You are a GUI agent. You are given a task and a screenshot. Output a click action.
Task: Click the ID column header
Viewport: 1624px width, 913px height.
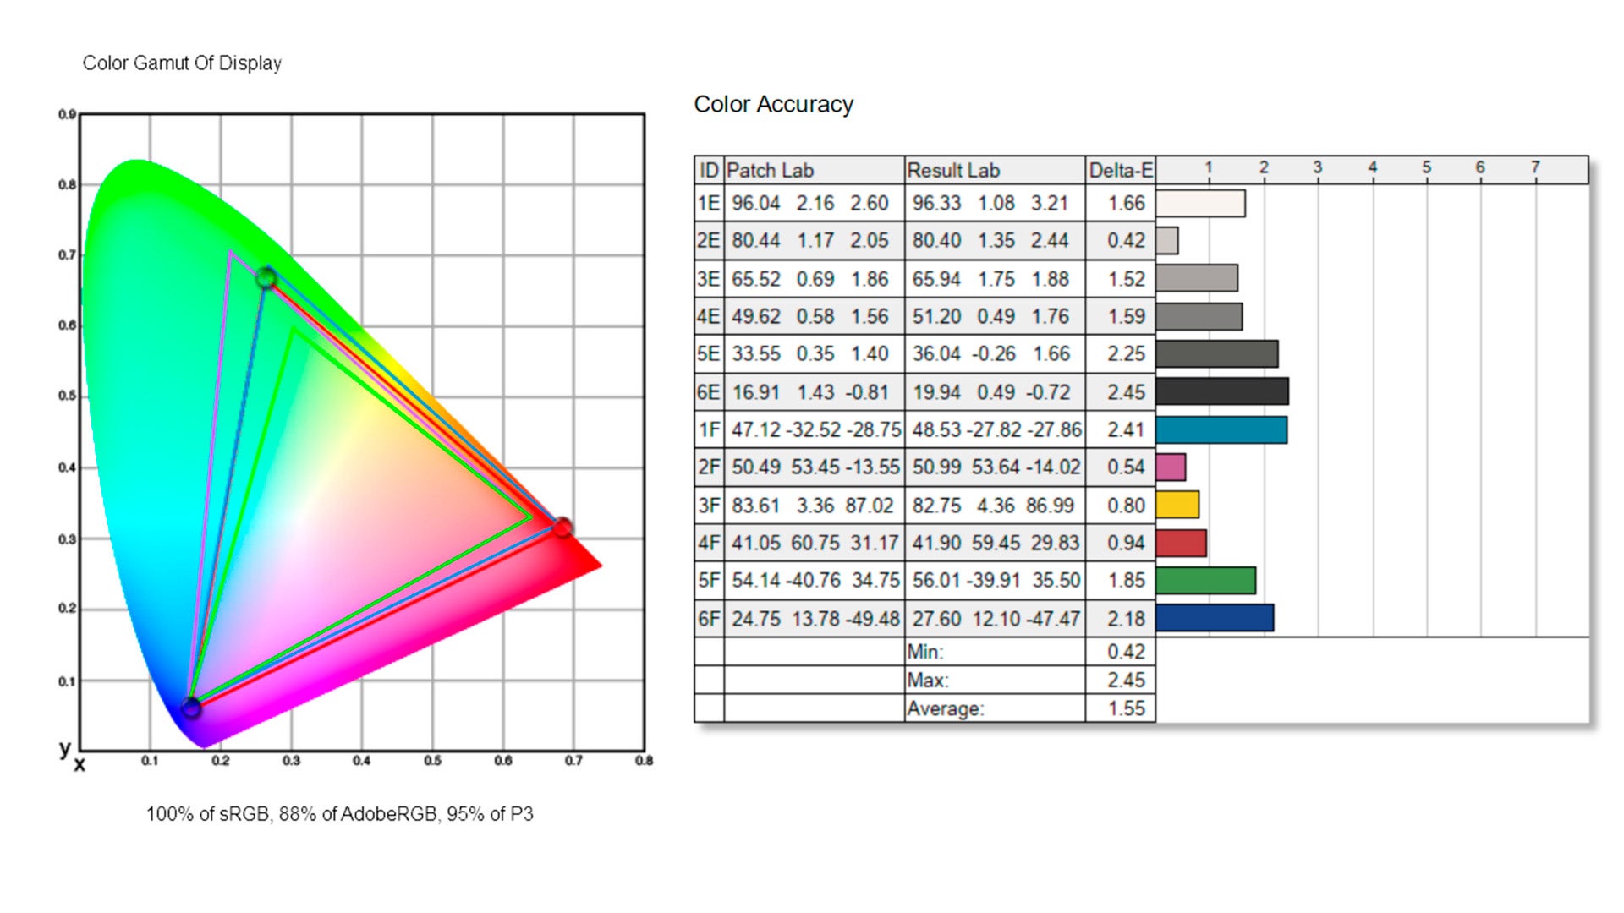(709, 171)
